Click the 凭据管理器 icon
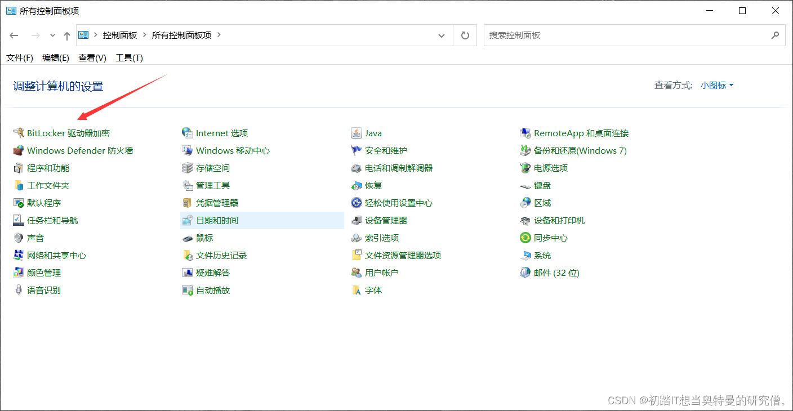Screen dimensions: 793x411 pyautogui.click(x=188, y=203)
